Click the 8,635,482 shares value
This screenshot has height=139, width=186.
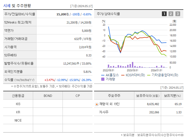coord(153,104)
